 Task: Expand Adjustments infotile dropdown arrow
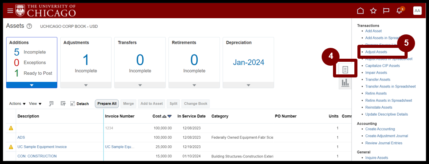[x=86, y=85]
